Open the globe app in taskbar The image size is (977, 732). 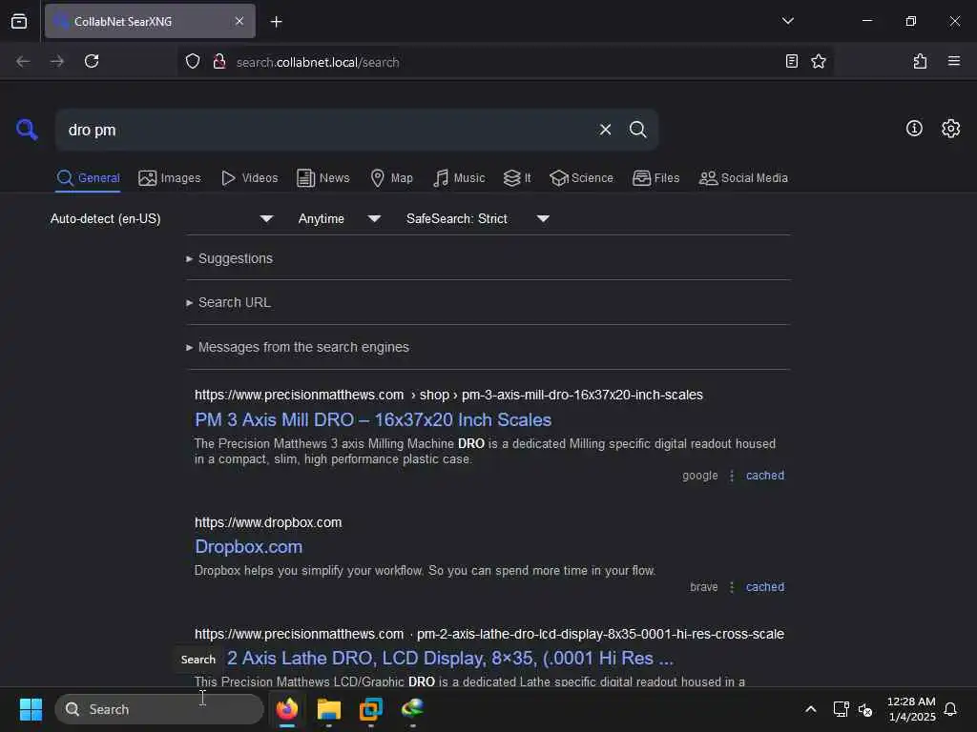click(412, 709)
